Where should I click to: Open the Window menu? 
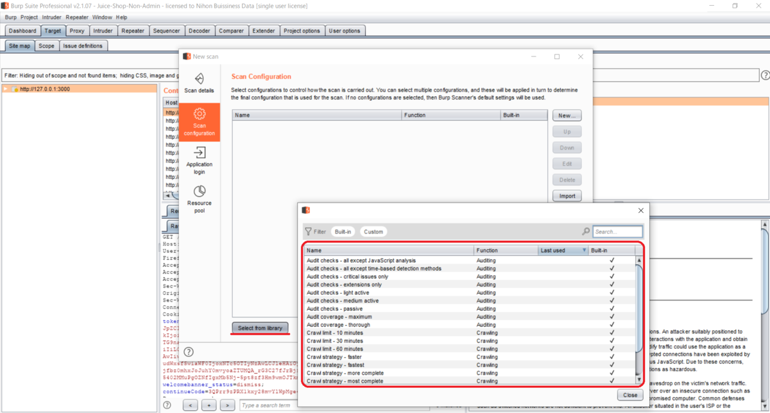(x=102, y=17)
